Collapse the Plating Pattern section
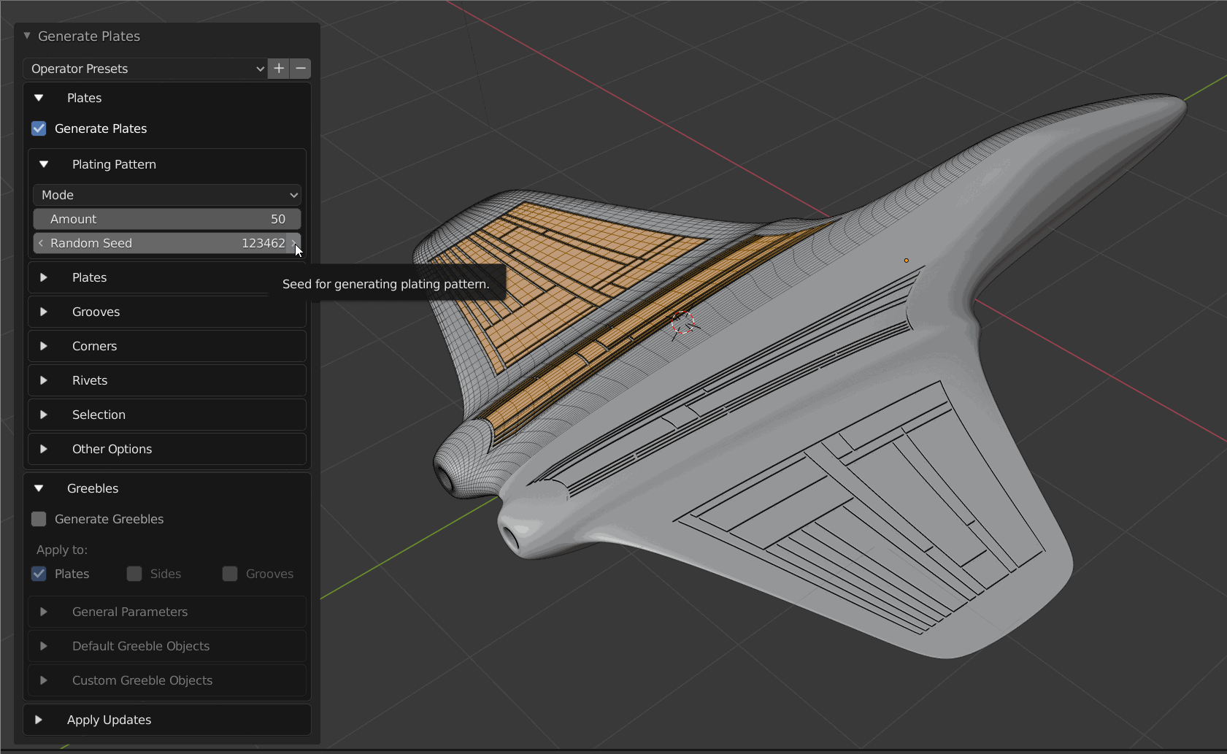The image size is (1227, 754). pyautogui.click(x=44, y=164)
